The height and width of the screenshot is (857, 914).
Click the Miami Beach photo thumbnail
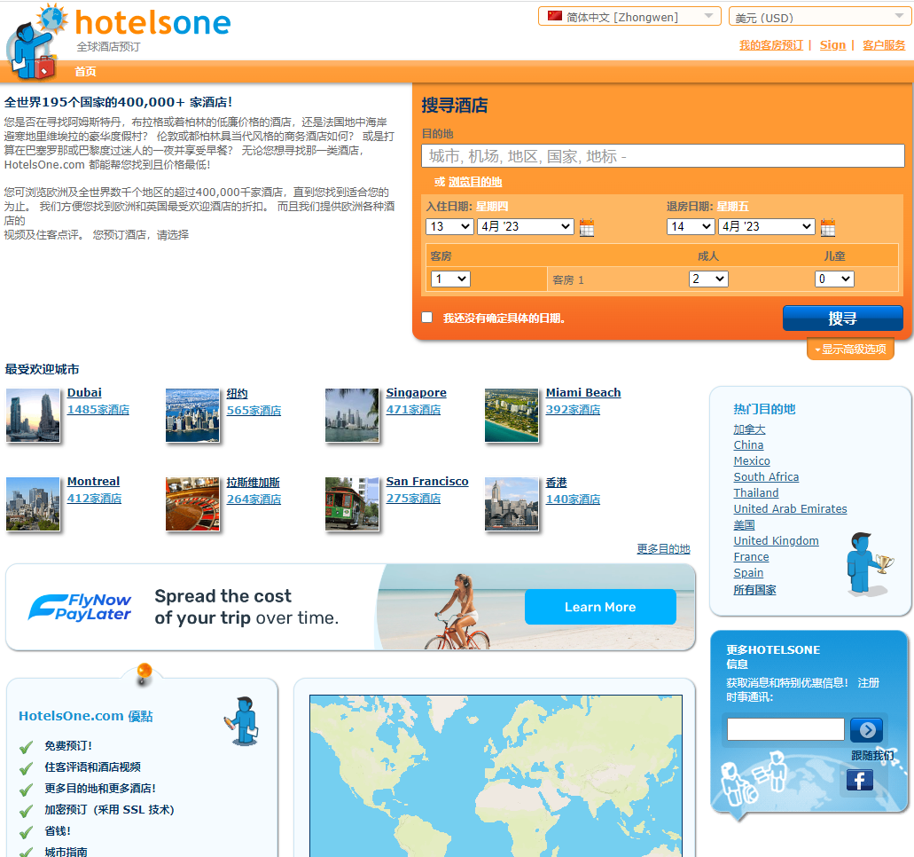512,415
